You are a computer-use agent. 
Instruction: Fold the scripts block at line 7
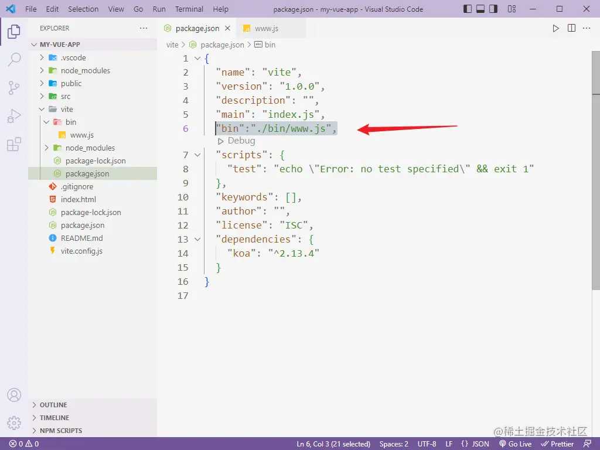pyautogui.click(x=197, y=155)
